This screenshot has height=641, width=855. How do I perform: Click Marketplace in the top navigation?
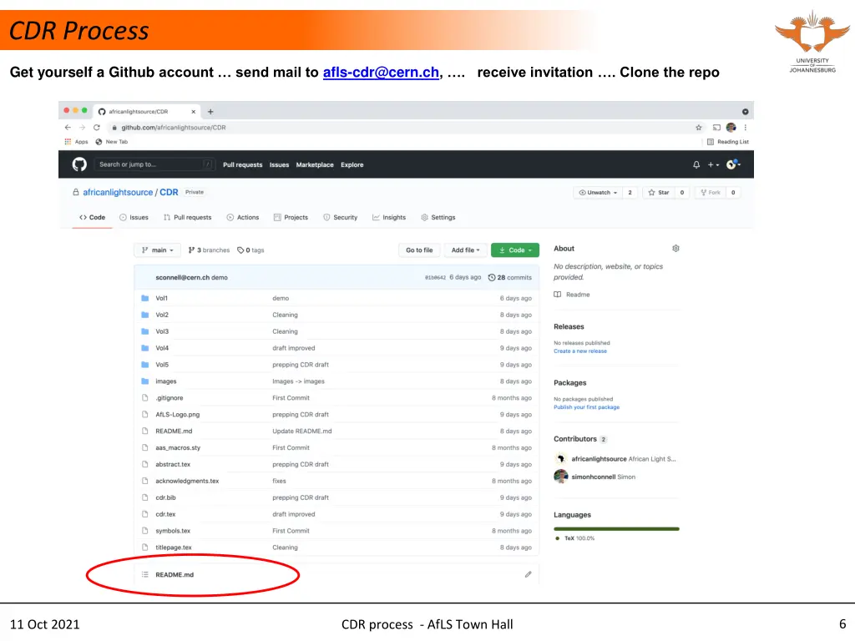pyautogui.click(x=315, y=164)
